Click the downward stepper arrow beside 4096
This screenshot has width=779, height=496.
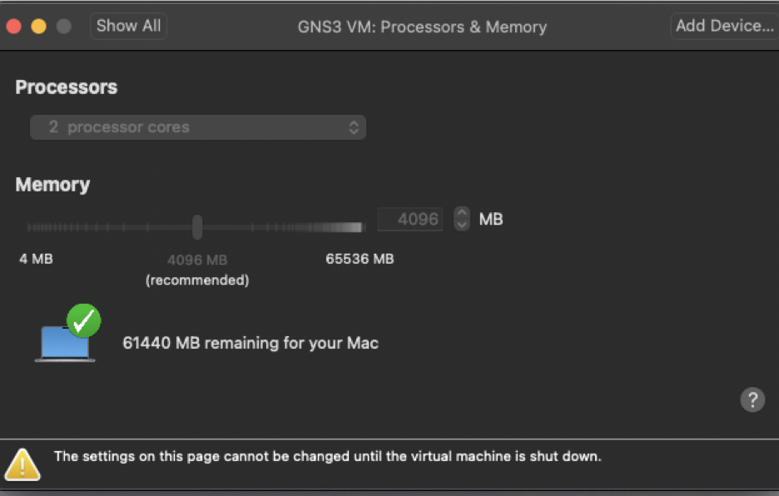pyautogui.click(x=461, y=224)
